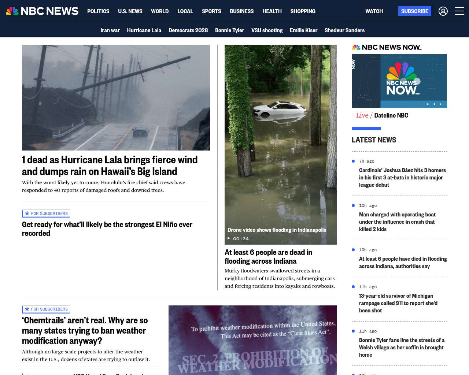
Task: Open the Latest News heading
Action: pyautogui.click(x=374, y=140)
